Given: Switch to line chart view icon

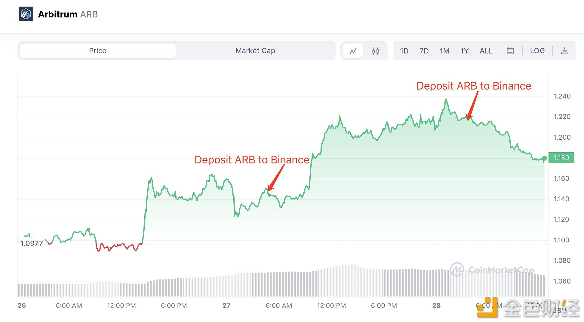Looking at the screenshot, I should pos(353,51).
